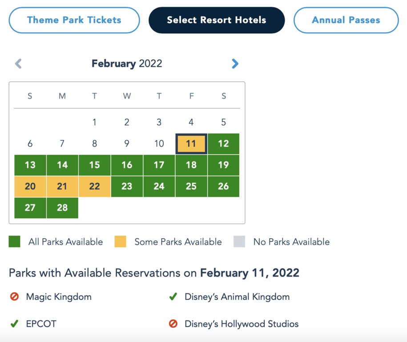Select February 12 on the calendar
407x342 pixels.
(x=223, y=144)
